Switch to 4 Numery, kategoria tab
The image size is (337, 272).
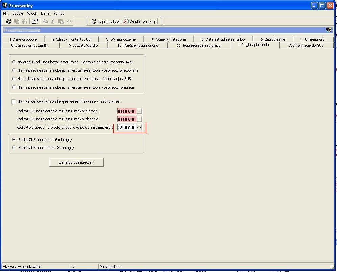(169, 39)
